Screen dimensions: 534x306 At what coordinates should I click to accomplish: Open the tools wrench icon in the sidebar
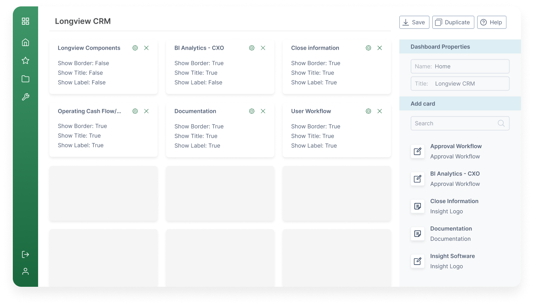coord(25,97)
